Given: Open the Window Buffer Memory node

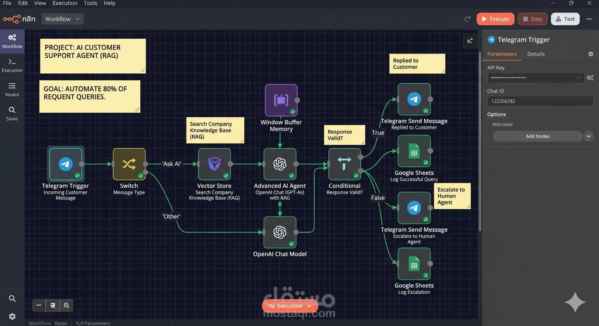Looking at the screenshot, I should click(281, 100).
